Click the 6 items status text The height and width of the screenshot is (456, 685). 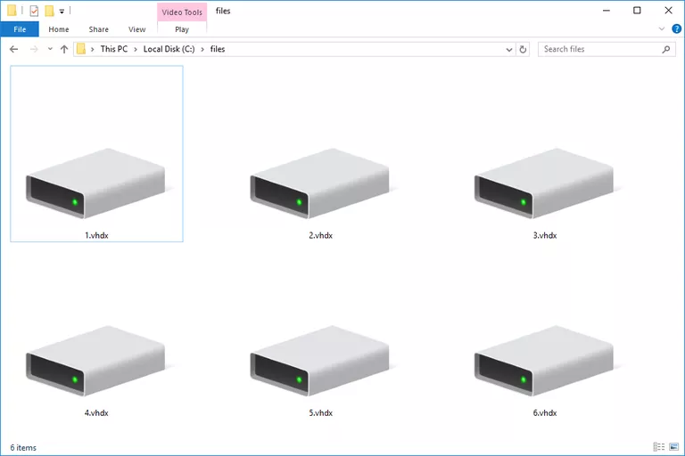[23, 448]
